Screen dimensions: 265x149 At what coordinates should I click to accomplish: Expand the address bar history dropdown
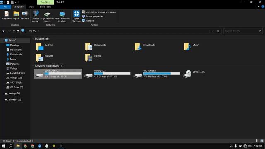(x=212, y=31)
